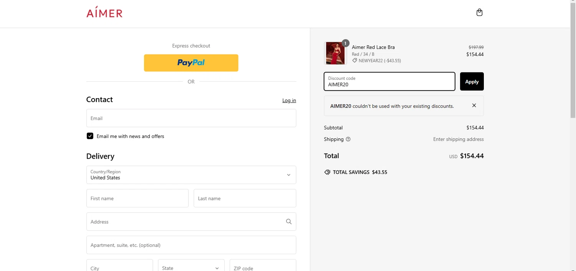The height and width of the screenshot is (271, 576).
Task: Follow the Log in link
Action: coord(289,100)
